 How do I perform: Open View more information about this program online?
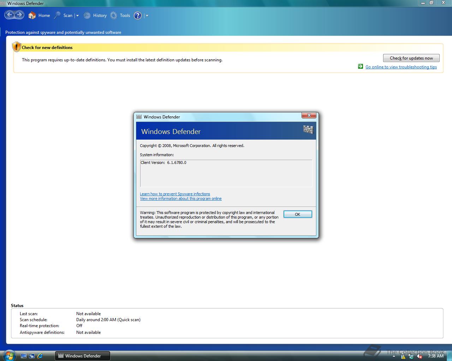pos(181,198)
